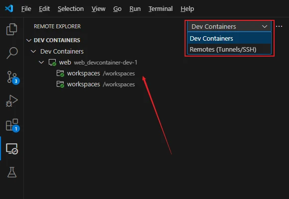The width and height of the screenshot is (289, 199).
Task: Open the Terminal menu
Action: click(161, 8)
